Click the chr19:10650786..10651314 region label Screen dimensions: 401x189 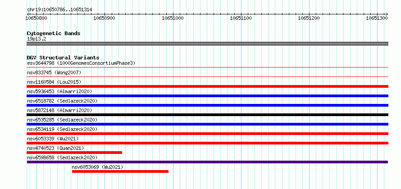tap(59, 10)
